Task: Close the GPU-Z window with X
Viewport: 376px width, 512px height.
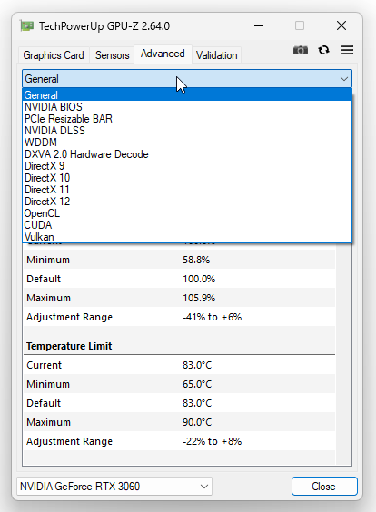Action: pos(341,25)
